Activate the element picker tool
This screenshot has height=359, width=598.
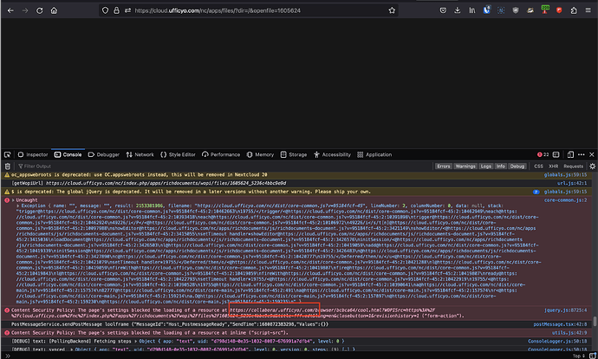7,154
